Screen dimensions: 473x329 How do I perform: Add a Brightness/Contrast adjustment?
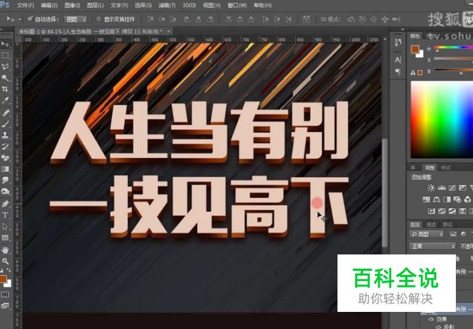[431, 188]
